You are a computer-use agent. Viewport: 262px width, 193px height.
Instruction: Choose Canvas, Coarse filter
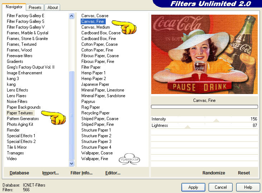[95, 16]
